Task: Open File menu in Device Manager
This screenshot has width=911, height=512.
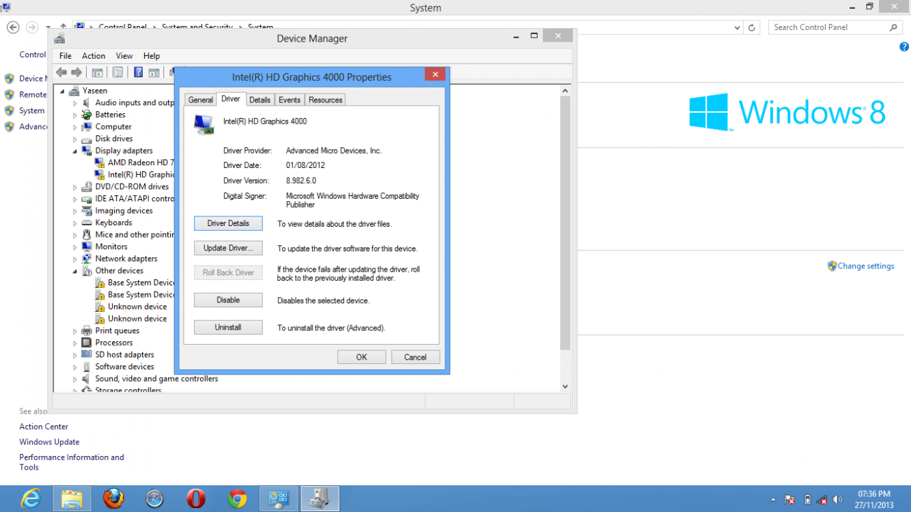Action: pyautogui.click(x=66, y=56)
